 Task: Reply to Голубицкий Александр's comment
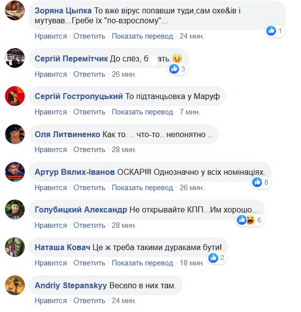(x=89, y=225)
